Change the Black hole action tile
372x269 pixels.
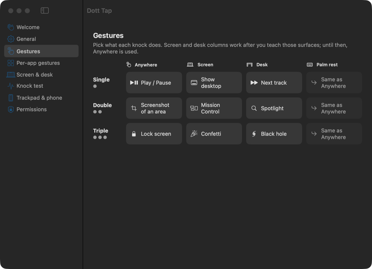coord(274,134)
